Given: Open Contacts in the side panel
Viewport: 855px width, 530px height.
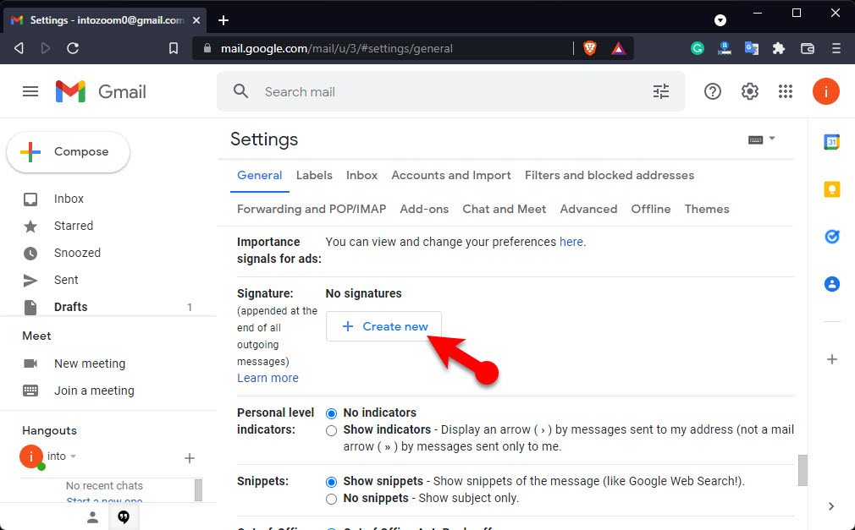Looking at the screenshot, I should pyautogui.click(x=831, y=284).
